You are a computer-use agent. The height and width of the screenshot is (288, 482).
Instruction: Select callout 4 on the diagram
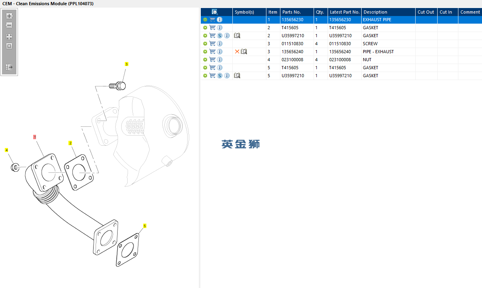(6, 150)
